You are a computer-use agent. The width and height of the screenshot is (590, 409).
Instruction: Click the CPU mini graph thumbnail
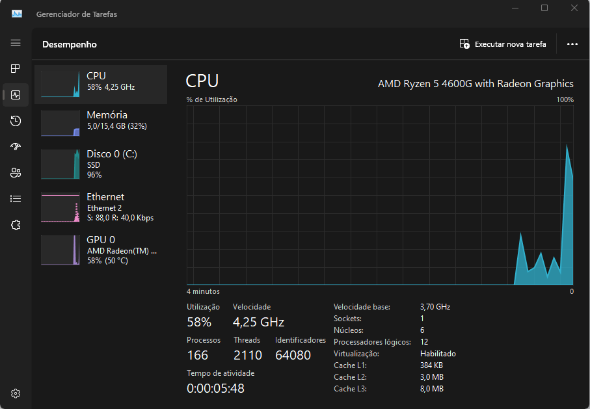60,85
